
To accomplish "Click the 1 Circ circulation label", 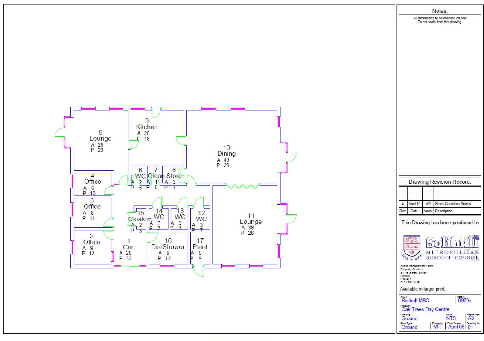I will (128, 244).
